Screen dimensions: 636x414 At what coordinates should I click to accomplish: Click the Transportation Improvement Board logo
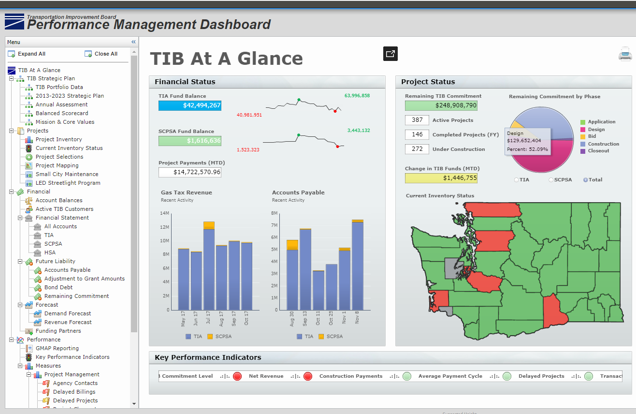tap(14, 22)
